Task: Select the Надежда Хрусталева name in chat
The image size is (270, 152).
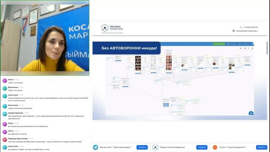Action: pyautogui.click(x=18, y=138)
